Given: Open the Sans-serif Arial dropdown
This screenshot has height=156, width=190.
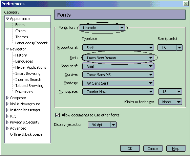Looking at the screenshot, I should 118,66.
